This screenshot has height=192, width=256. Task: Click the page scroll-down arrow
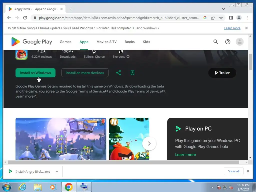pyautogui.click(x=250, y=158)
